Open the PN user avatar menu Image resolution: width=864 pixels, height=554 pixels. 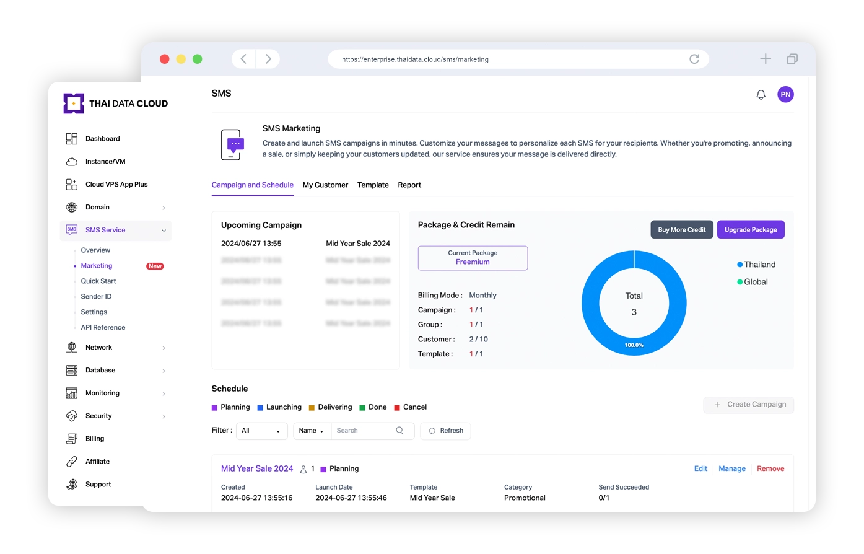pyautogui.click(x=785, y=95)
